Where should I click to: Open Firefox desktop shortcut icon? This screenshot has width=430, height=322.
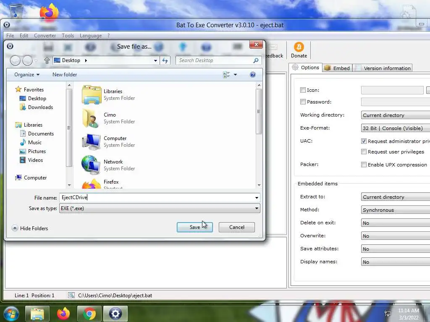pos(49,12)
